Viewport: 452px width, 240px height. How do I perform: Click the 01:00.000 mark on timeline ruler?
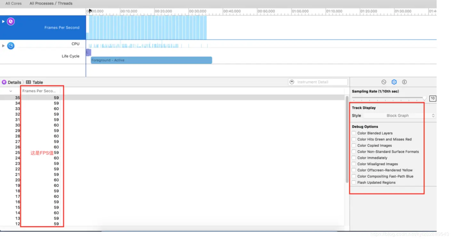tap(300, 11)
